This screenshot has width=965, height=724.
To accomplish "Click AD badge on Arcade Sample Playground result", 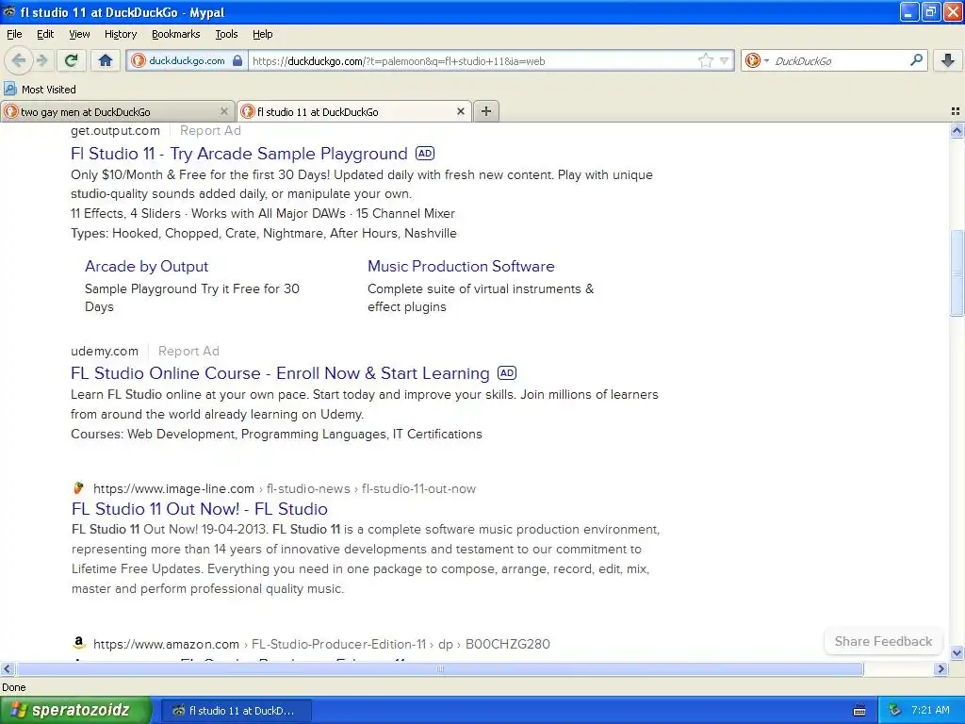I will click(425, 153).
